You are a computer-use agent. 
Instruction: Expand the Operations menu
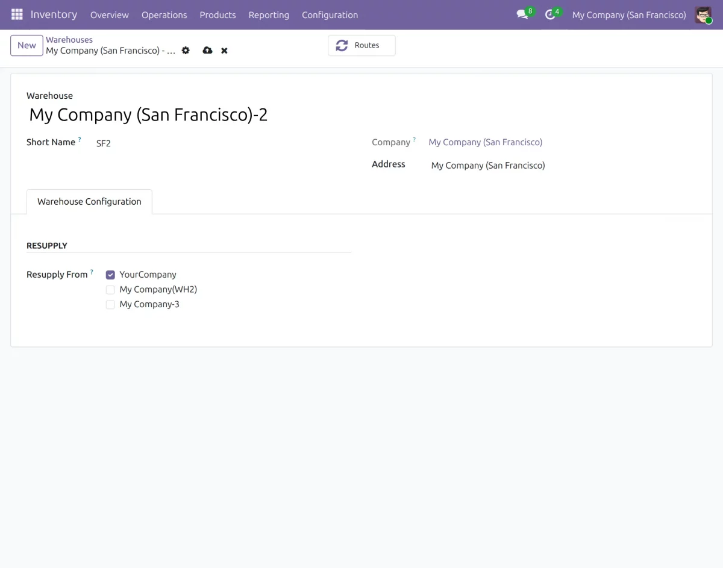pyautogui.click(x=164, y=15)
